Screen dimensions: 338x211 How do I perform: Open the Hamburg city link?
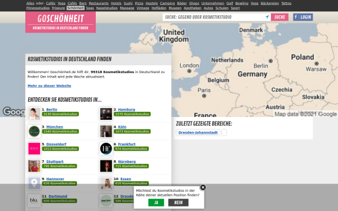point(127,109)
